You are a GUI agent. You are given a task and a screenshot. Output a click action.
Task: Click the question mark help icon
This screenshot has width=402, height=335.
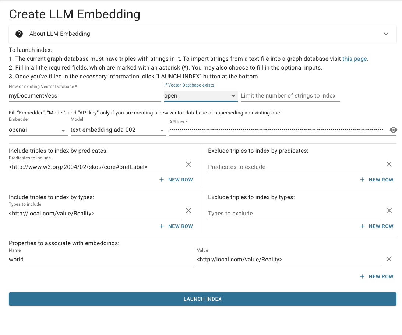coord(19,34)
